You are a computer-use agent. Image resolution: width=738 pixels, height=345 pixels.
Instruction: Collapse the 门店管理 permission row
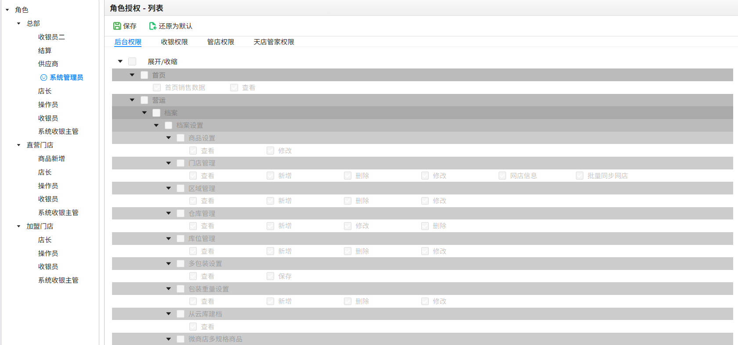click(169, 163)
